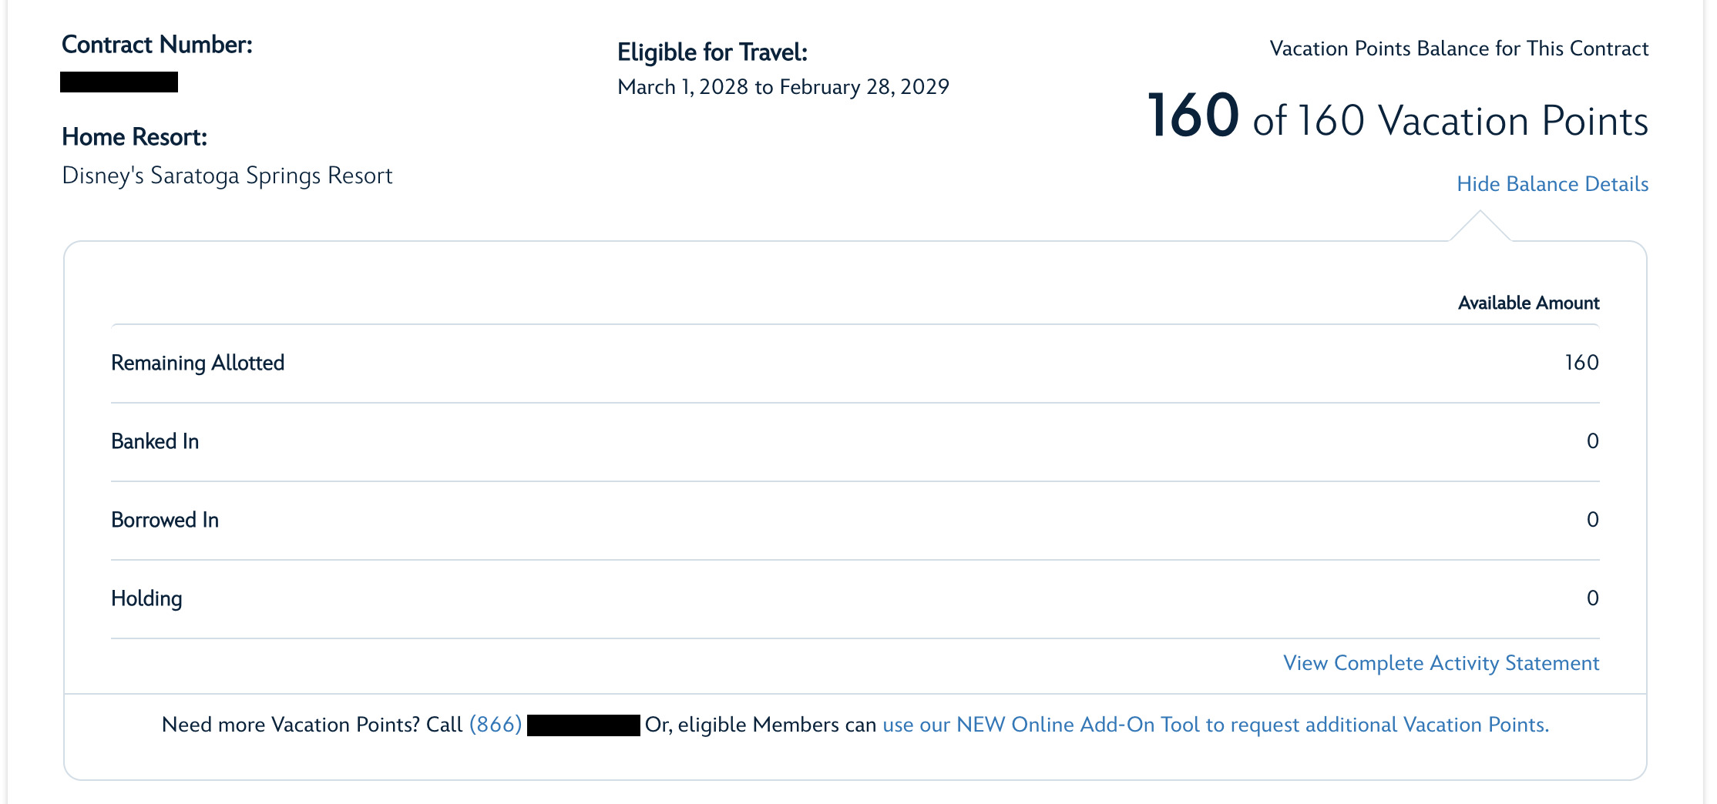Open View Complete Activity Statement link
The width and height of the screenshot is (1717, 804).
(x=1441, y=663)
